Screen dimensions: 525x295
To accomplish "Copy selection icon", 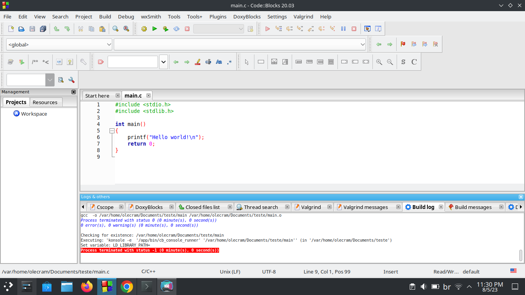I will pyautogui.click(x=91, y=29).
